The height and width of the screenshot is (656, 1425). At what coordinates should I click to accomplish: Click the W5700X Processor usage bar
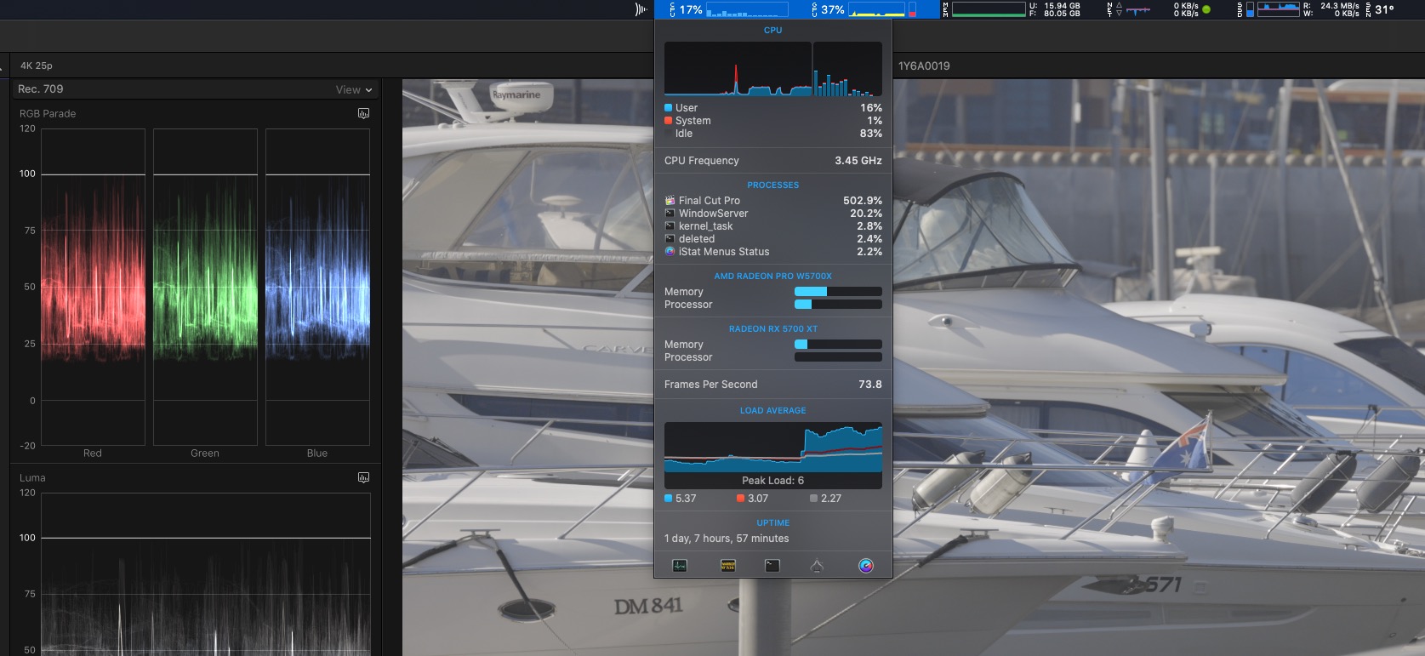838,305
